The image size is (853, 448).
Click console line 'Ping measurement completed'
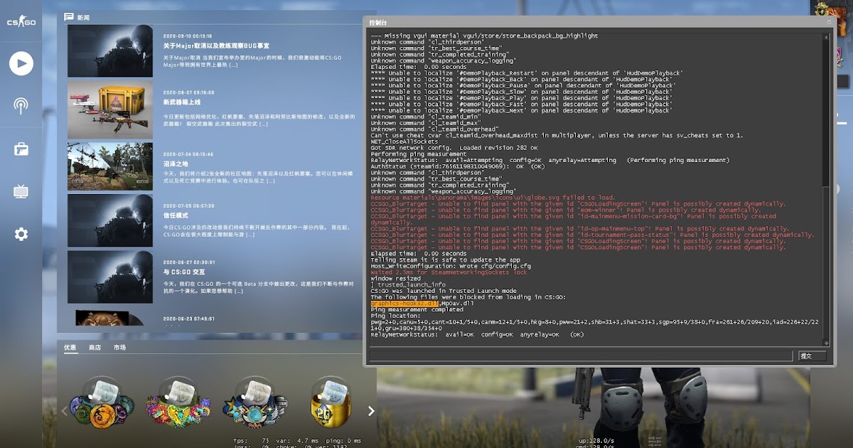[417, 309]
